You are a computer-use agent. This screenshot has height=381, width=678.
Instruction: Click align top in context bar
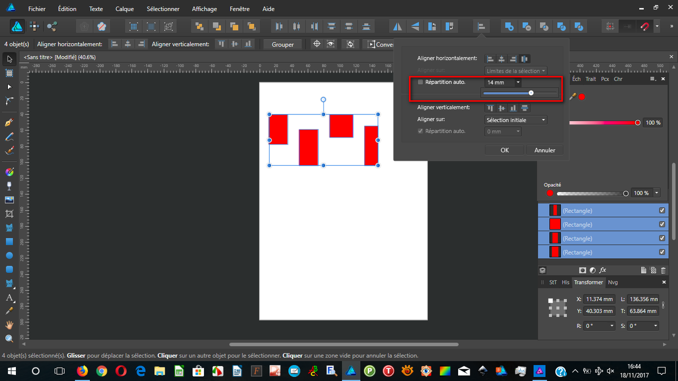[221, 44]
